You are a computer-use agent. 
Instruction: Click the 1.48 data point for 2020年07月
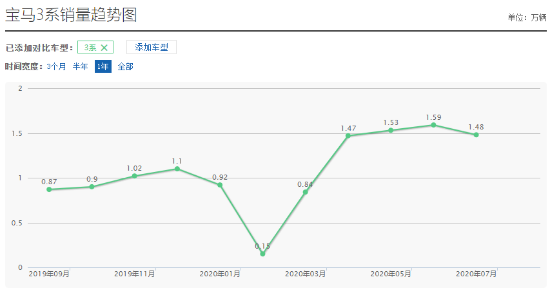tap(476, 135)
